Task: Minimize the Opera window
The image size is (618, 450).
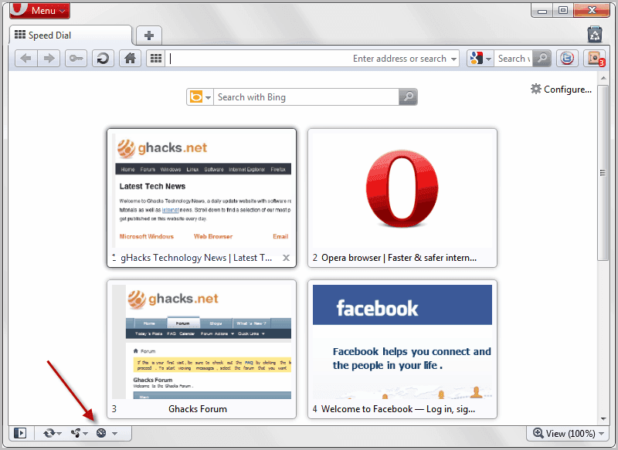Action: 542,11
